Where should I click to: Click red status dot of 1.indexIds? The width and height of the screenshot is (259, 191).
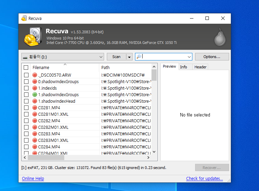pos(35,88)
